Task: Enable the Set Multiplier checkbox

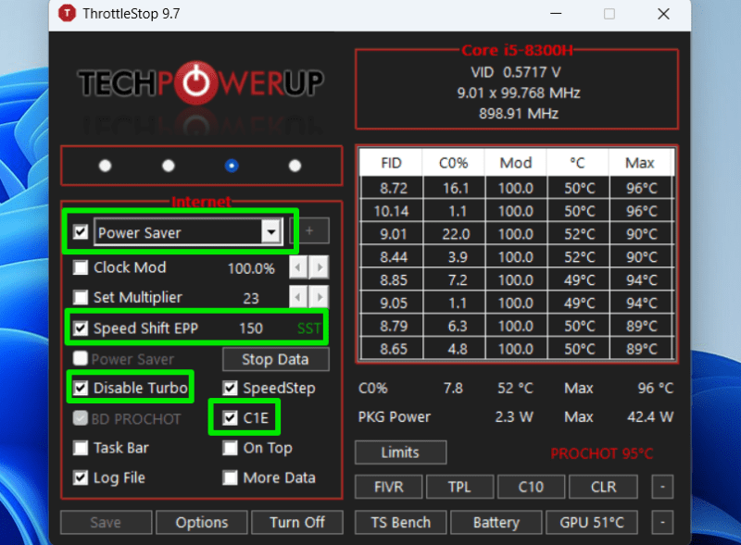Action: 80,297
